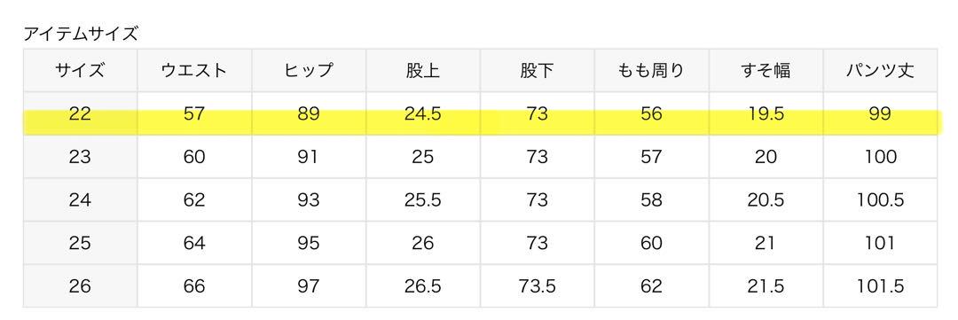
Task: Select the 股下 header cell
Action: (537, 70)
